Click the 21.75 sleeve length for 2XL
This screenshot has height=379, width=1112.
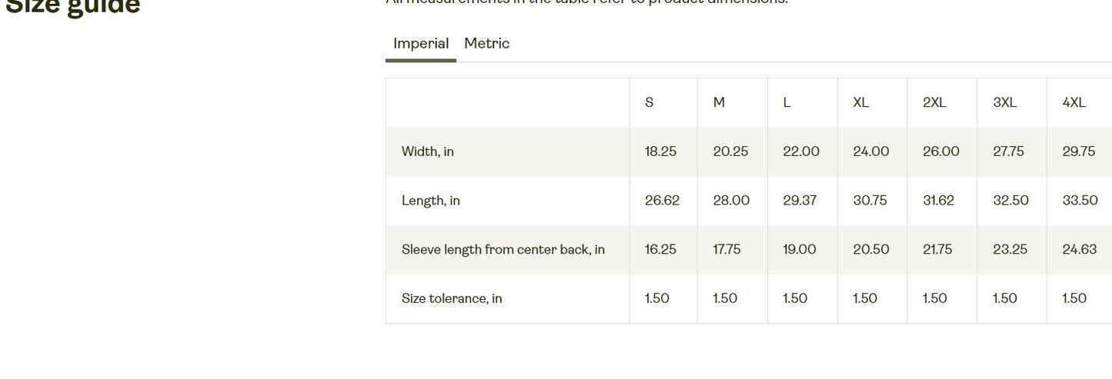pos(937,250)
